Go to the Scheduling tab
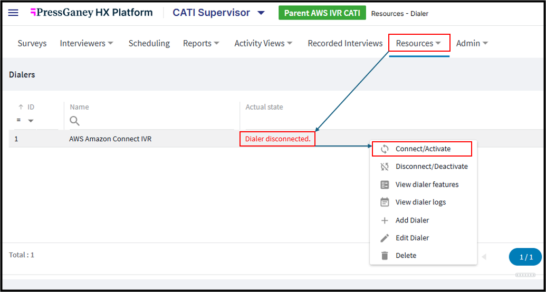This screenshot has width=546, height=292. [x=149, y=44]
